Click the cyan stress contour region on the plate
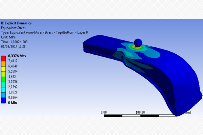203x135 pixels. [152, 52]
